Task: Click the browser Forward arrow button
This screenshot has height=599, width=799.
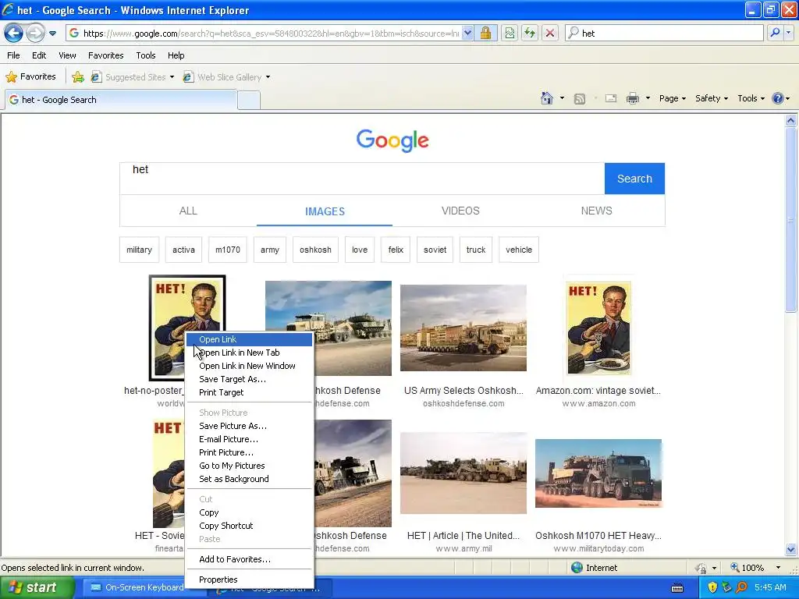Action: click(35, 34)
